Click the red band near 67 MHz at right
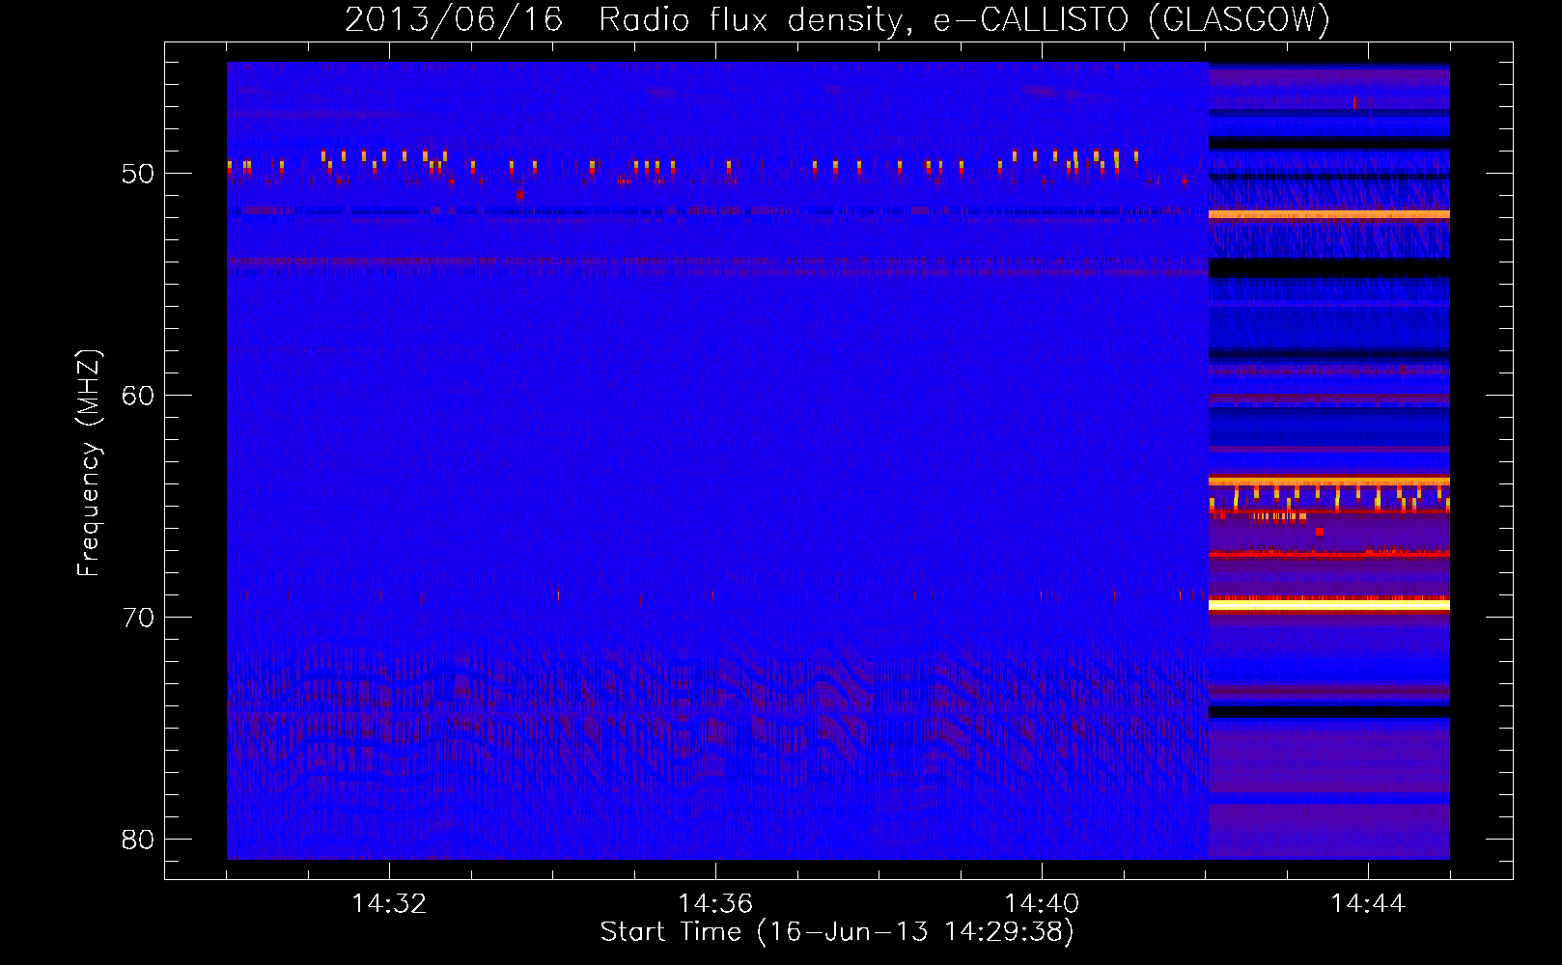Viewport: 1562px width, 965px height. (x=1328, y=555)
